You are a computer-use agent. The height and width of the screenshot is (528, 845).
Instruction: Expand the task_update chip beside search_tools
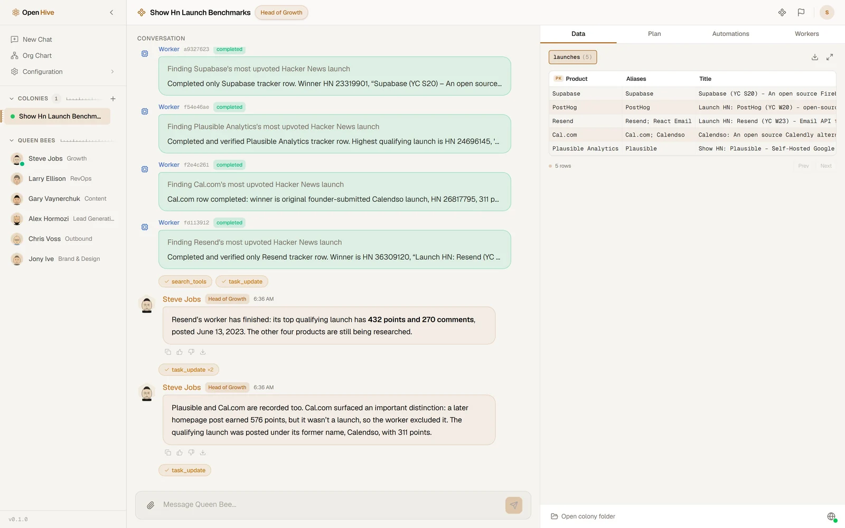point(242,281)
